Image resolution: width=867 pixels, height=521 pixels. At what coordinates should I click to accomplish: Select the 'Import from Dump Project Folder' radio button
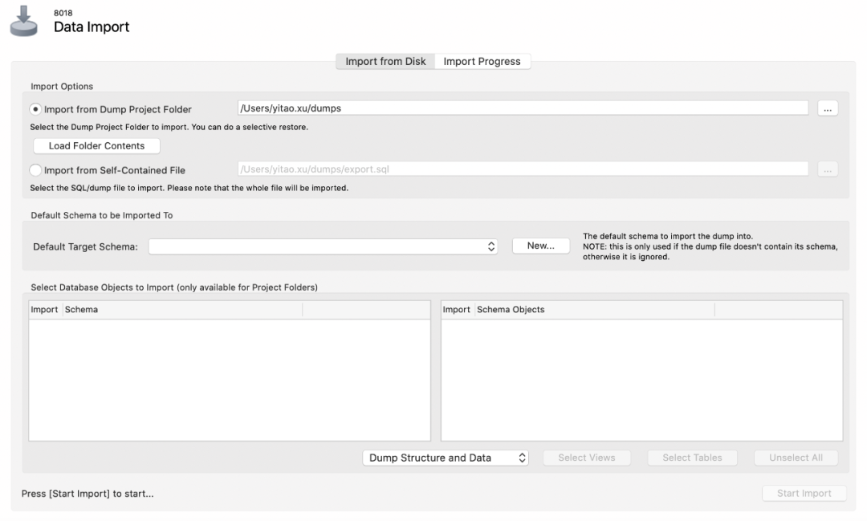[x=34, y=108]
